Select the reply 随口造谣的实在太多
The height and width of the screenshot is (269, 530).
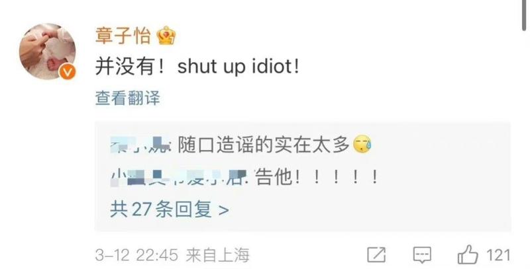click(x=264, y=145)
